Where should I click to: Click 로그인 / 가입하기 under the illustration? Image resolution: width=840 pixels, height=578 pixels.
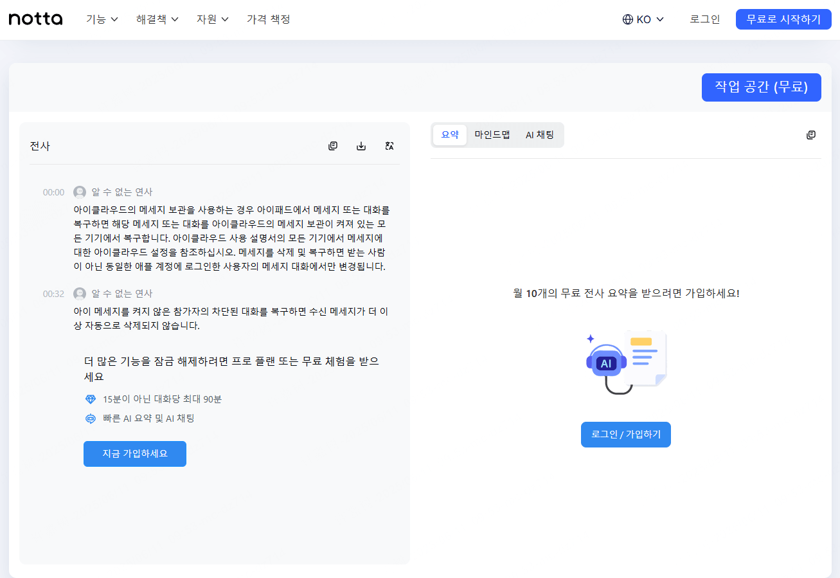(x=625, y=434)
